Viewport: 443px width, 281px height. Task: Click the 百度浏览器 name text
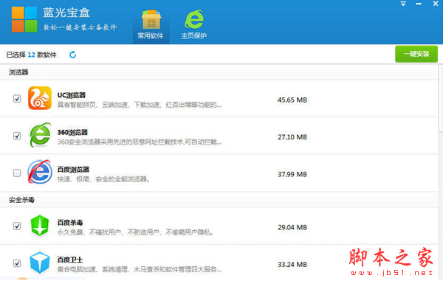point(73,170)
